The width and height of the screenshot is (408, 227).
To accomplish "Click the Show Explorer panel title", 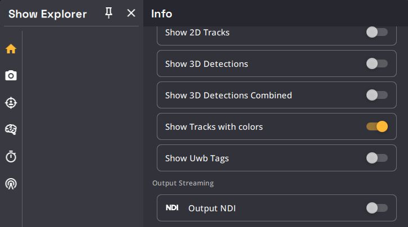I will tap(48, 14).
